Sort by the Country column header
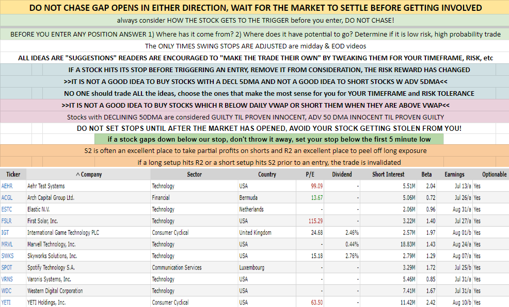 267,174
